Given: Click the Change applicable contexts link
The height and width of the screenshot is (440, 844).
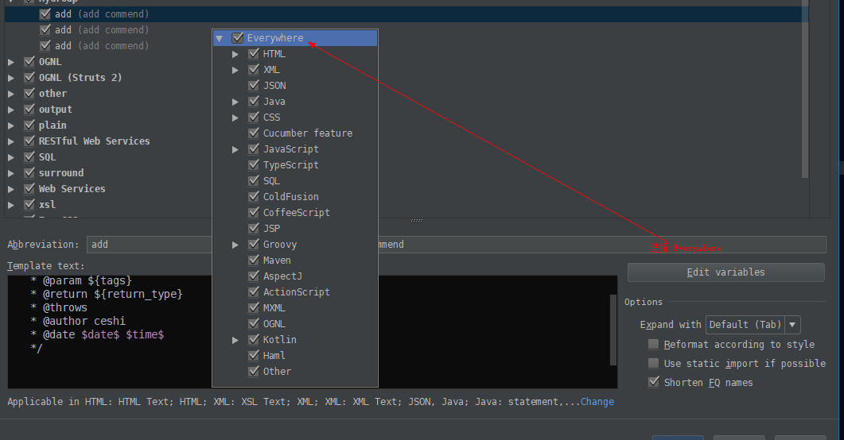Looking at the screenshot, I should [597, 402].
